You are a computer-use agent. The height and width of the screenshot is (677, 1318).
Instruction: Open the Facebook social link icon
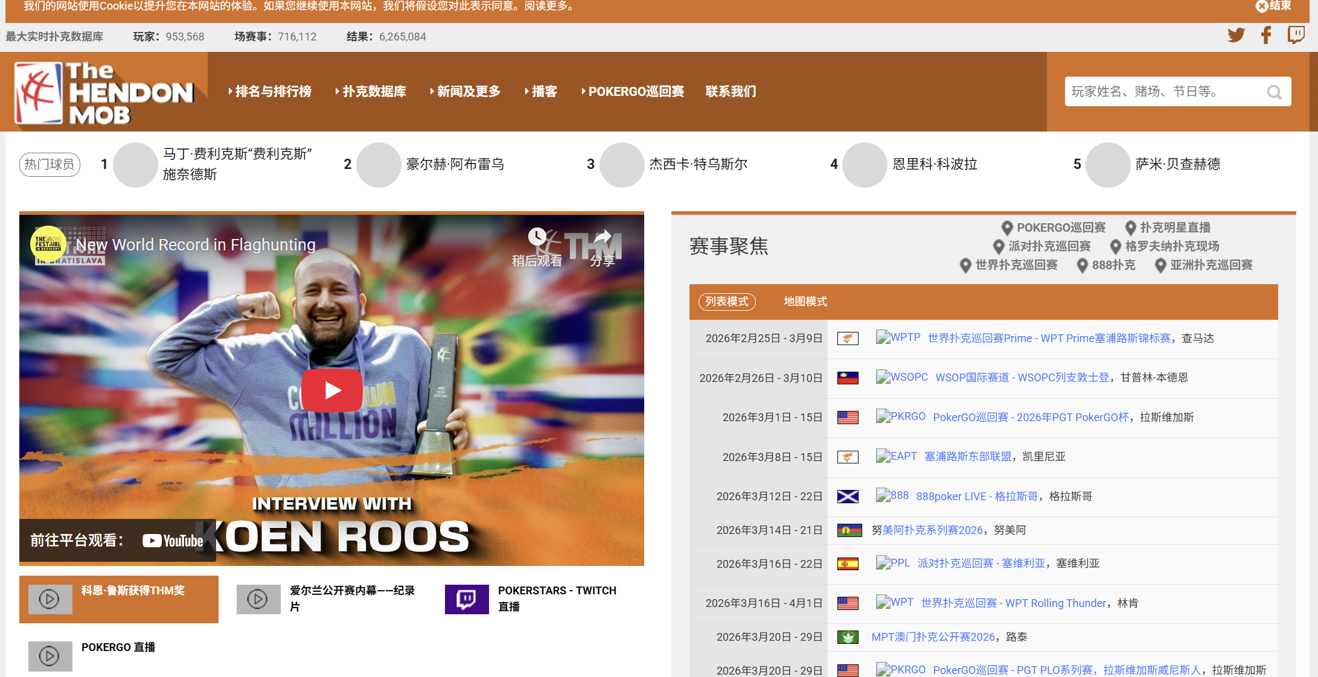[x=1266, y=35]
